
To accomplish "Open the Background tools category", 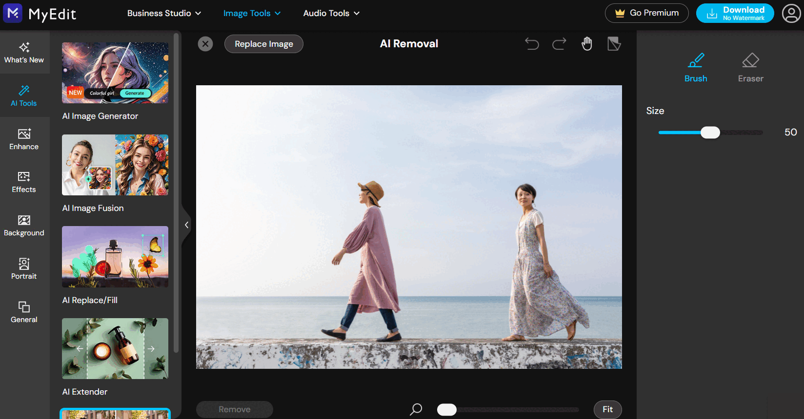I will pos(24,226).
